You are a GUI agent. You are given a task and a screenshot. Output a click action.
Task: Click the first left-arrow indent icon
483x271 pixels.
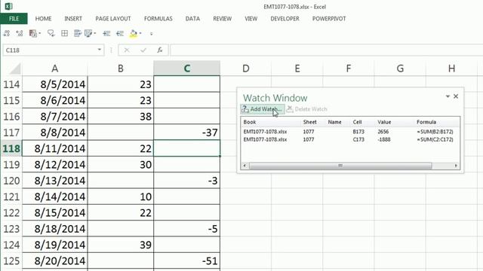106,33
